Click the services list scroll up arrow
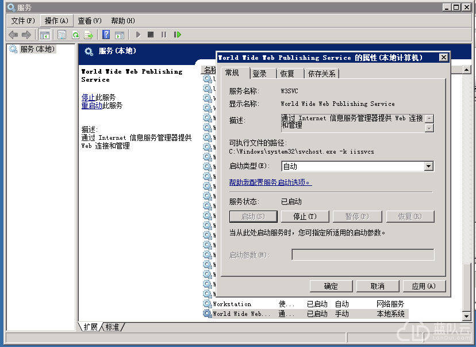The width and height of the screenshot is (476, 347). pyautogui.click(x=467, y=70)
